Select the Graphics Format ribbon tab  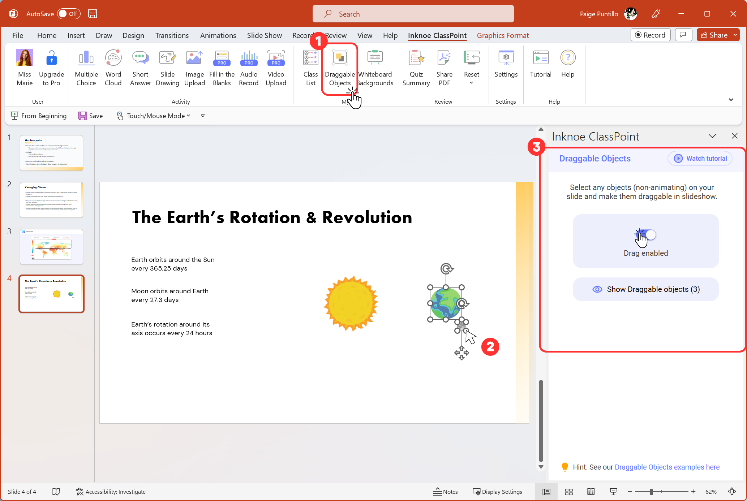pos(502,35)
